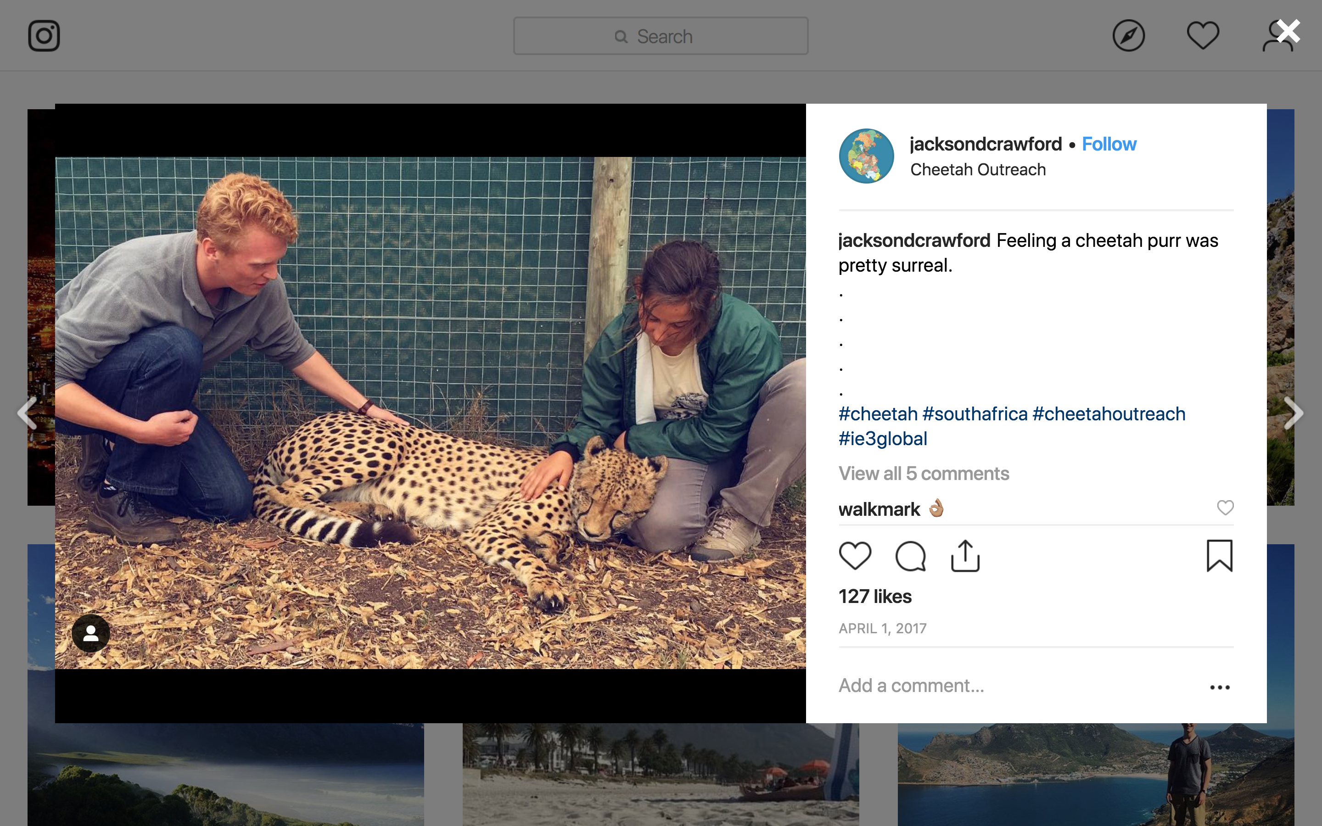Go to the previous post arrow
This screenshot has height=826, width=1322.
pos(28,413)
